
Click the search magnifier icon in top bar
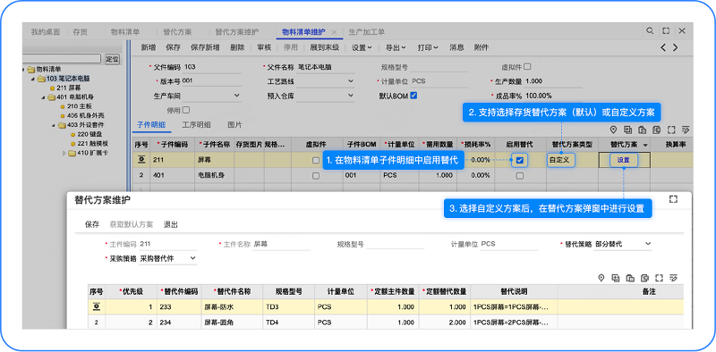(650, 31)
